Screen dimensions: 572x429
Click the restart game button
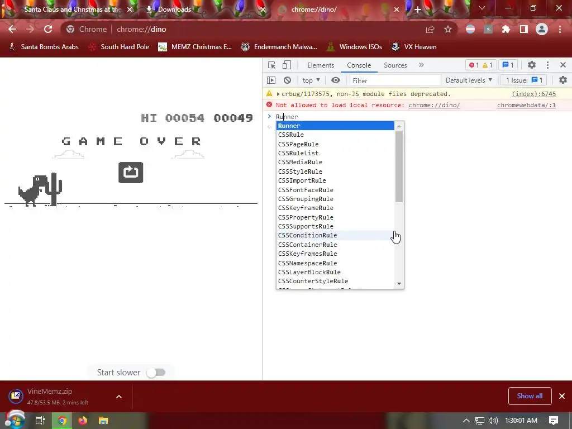click(131, 173)
